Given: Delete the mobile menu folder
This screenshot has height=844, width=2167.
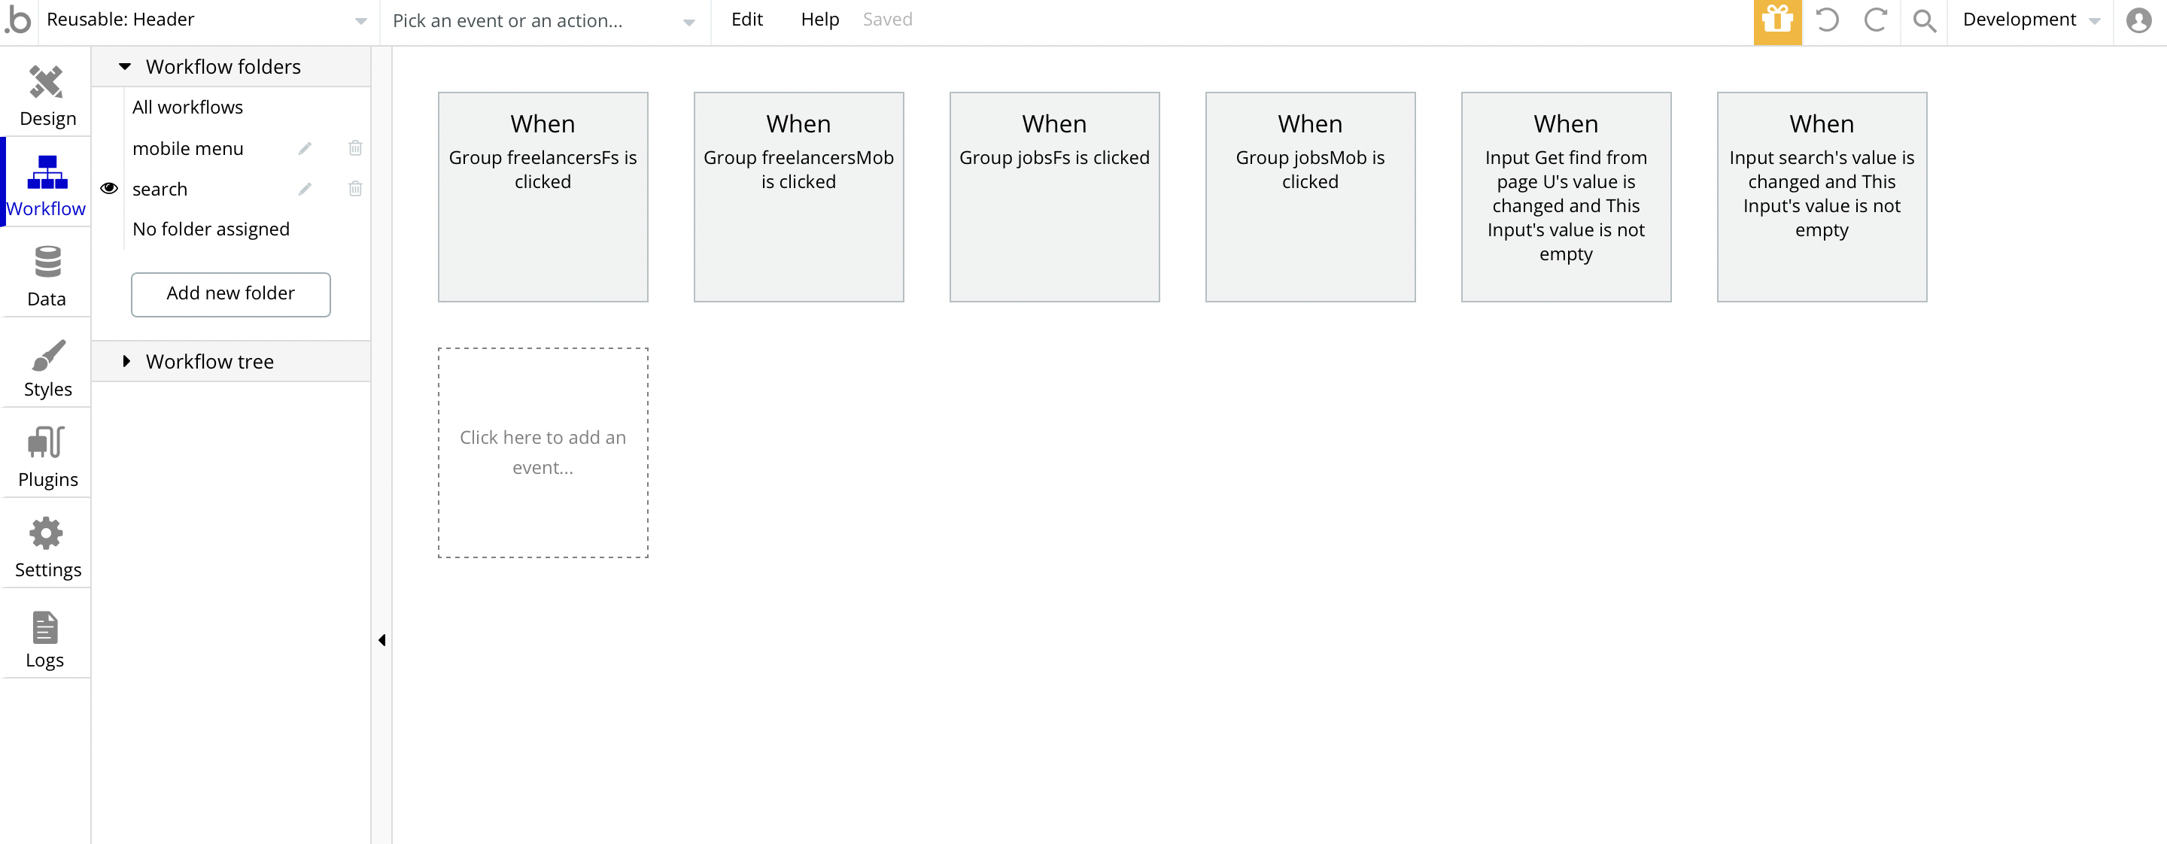Looking at the screenshot, I should tap(355, 148).
